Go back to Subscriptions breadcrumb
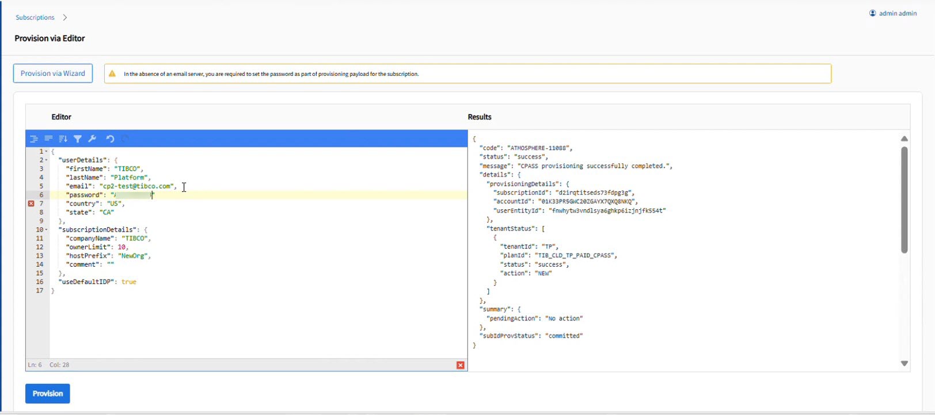This screenshot has height=415, width=935. (35, 17)
